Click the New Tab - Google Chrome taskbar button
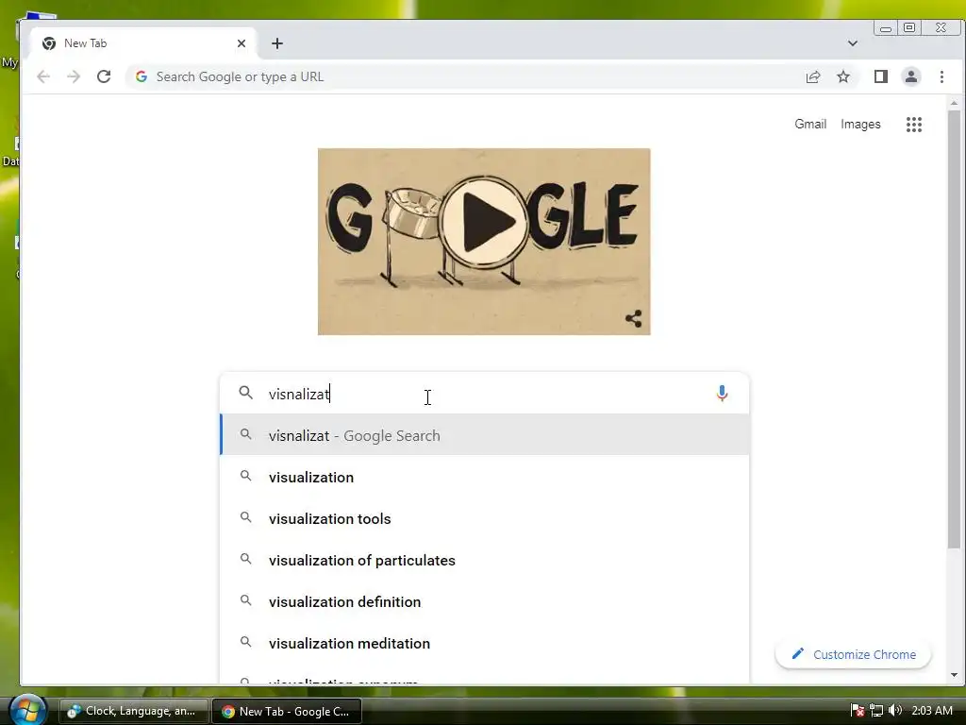 (x=287, y=711)
